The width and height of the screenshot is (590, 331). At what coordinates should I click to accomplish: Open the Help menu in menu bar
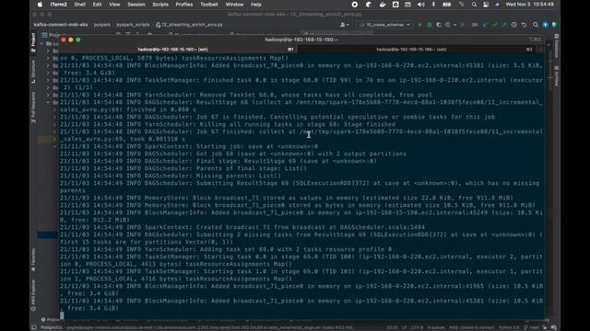click(x=256, y=5)
